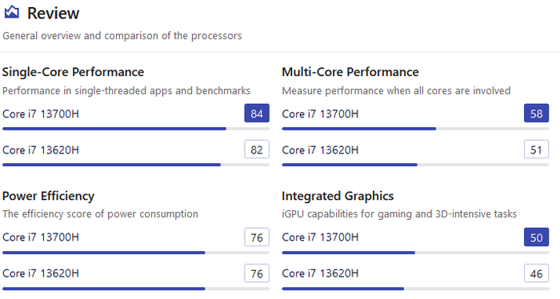This screenshot has width=560, height=299.
Task: Click Power Efficiency score 76 for 13700H
Action: click(x=257, y=237)
